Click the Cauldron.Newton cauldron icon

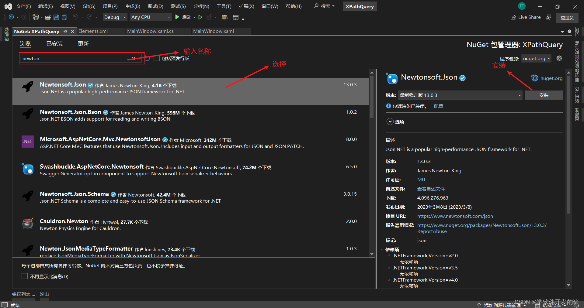(x=28, y=223)
